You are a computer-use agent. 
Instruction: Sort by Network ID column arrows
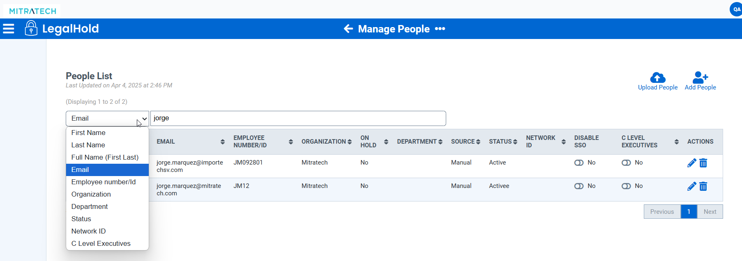tap(564, 142)
